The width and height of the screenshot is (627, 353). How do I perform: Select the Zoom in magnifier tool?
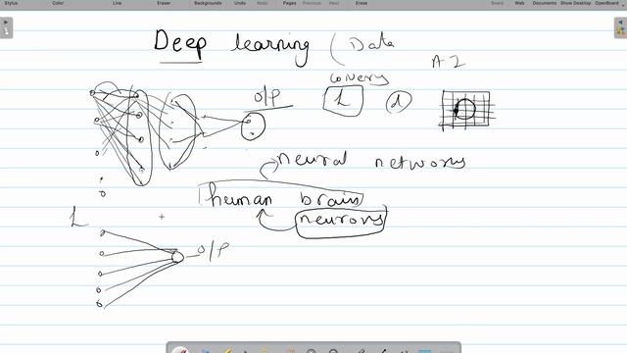click(x=312, y=350)
